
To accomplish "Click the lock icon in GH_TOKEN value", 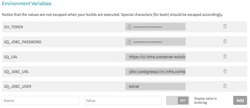I will pos(129,27).
